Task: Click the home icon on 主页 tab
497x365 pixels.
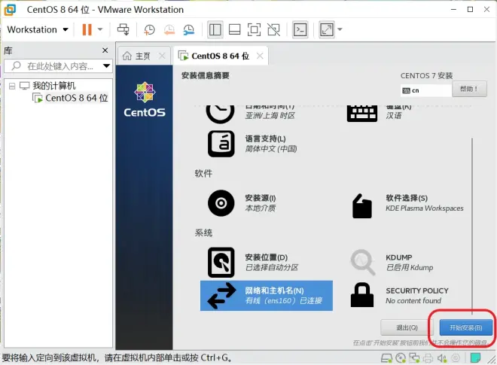Action: coord(127,56)
